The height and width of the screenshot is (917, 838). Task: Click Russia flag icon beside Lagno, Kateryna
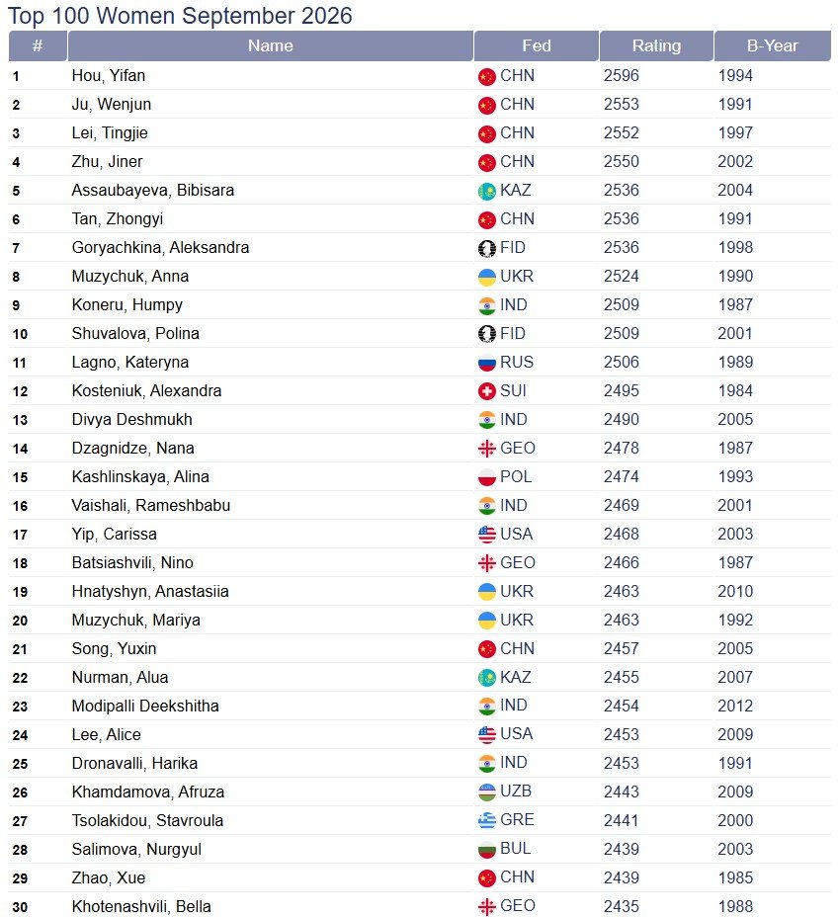486,364
